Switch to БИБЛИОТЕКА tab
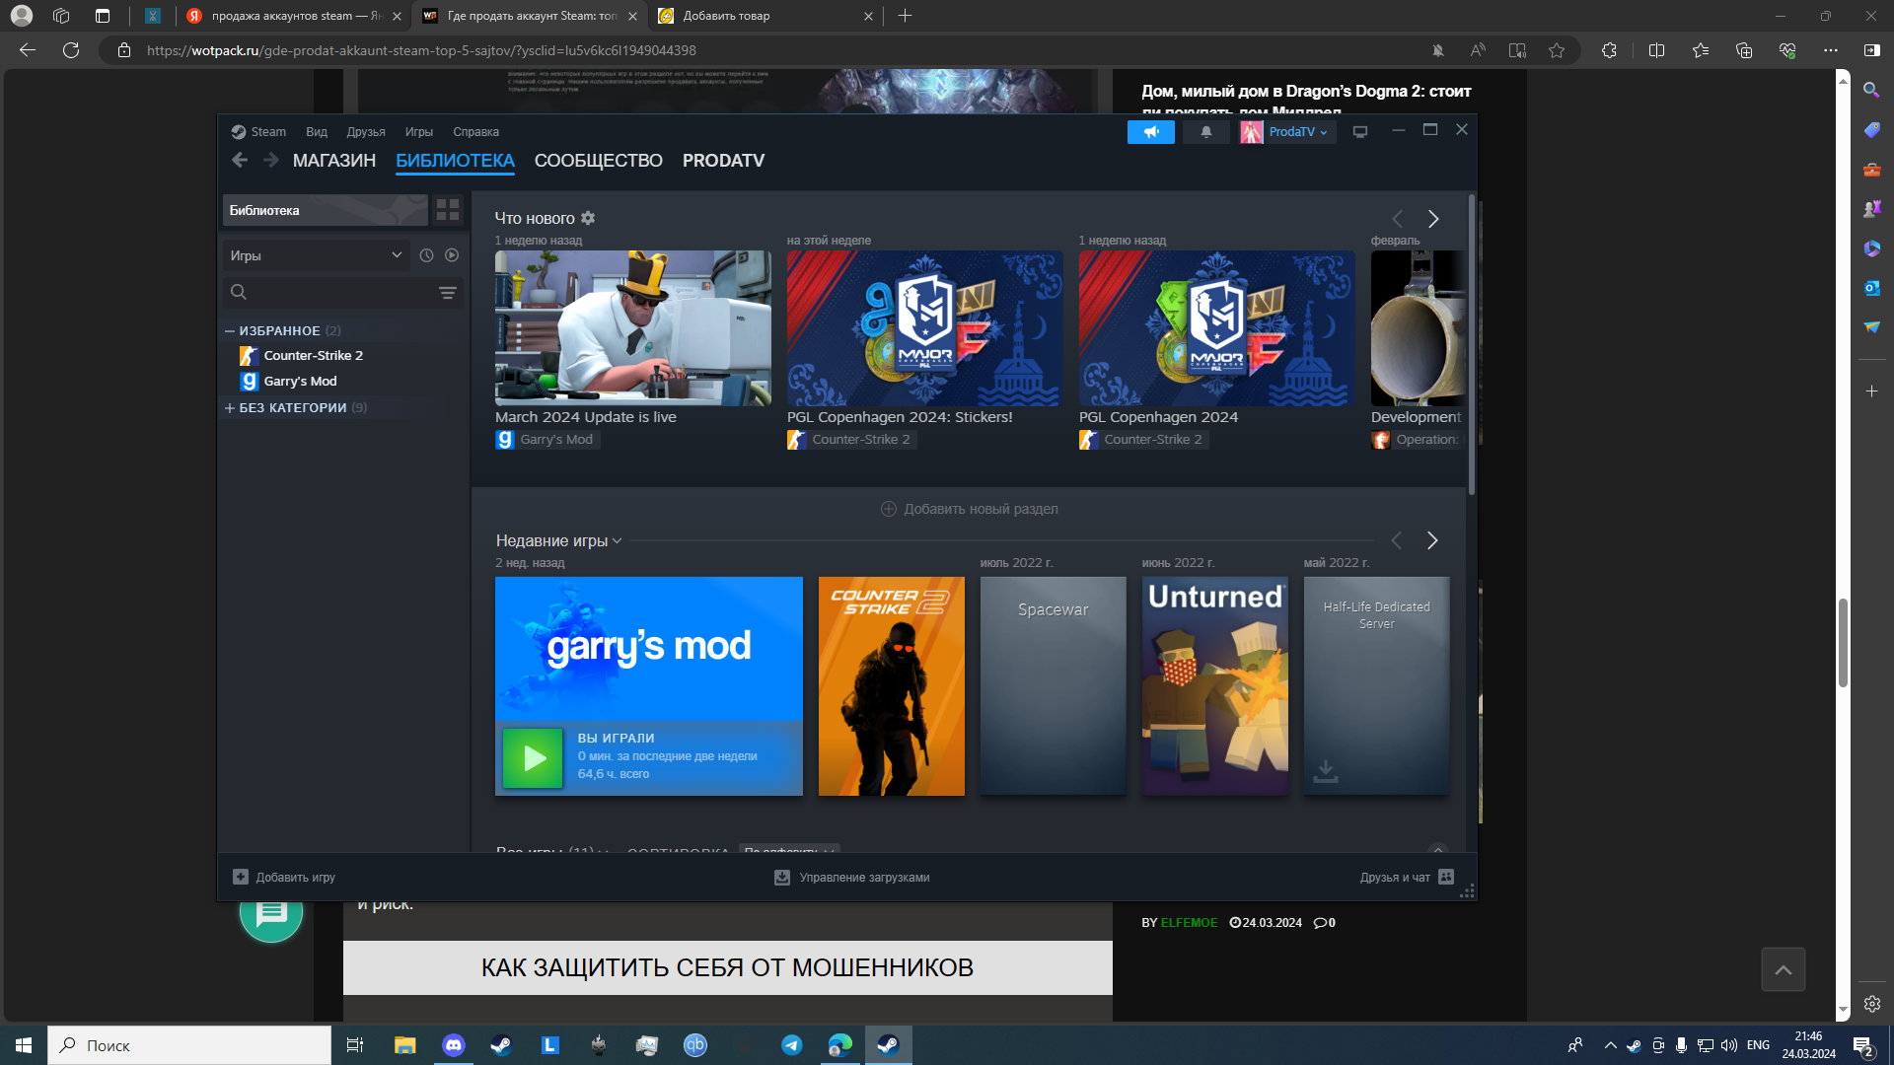Viewport: 1894px width, 1065px height. pyautogui.click(x=455, y=161)
